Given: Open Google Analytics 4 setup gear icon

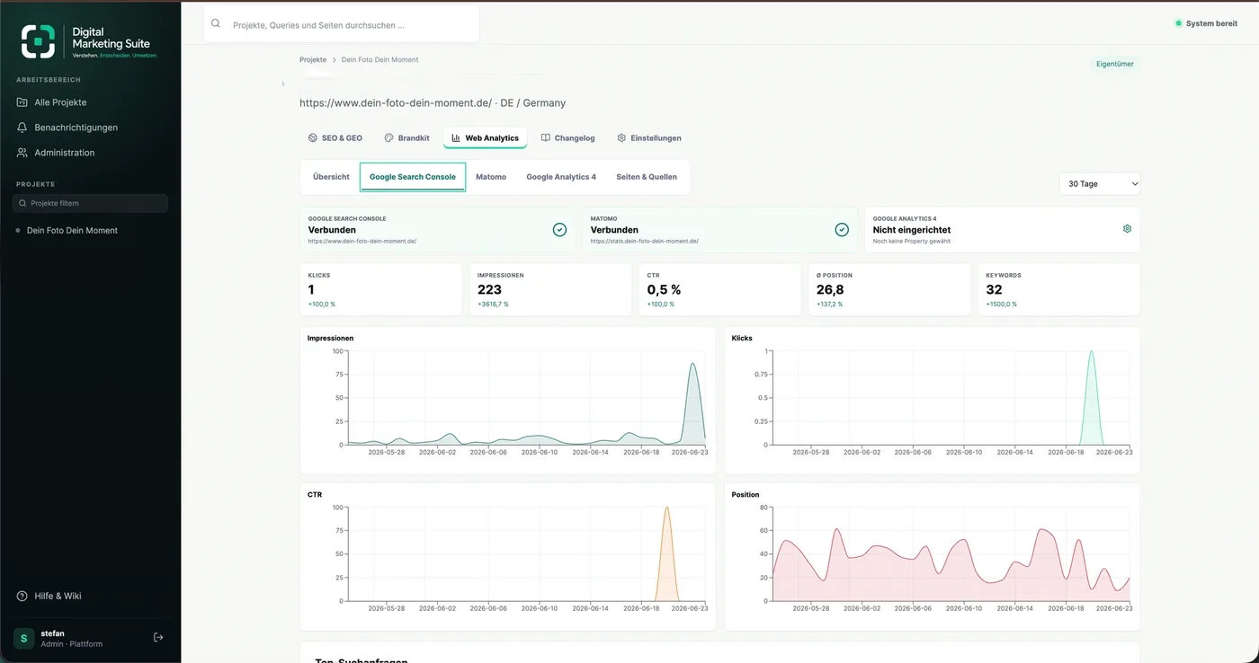Looking at the screenshot, I should pos(1127,229).
